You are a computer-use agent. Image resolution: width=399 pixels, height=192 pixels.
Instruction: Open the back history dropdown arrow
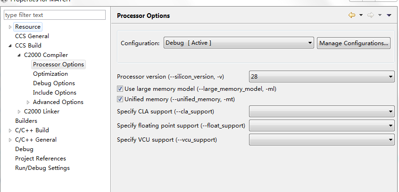click(361, 15)
